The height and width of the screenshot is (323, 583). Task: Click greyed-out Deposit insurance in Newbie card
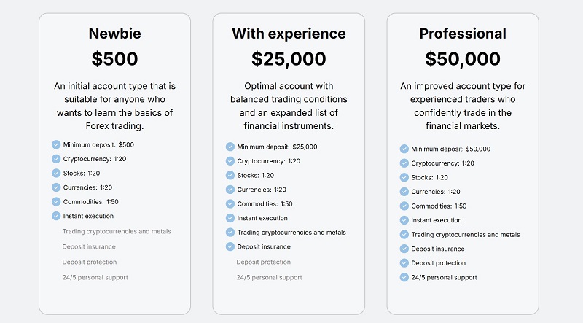pos(89,246)
